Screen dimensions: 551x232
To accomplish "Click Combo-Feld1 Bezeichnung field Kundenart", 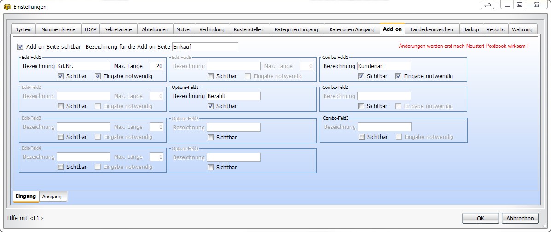I will (x=384, y=66).
